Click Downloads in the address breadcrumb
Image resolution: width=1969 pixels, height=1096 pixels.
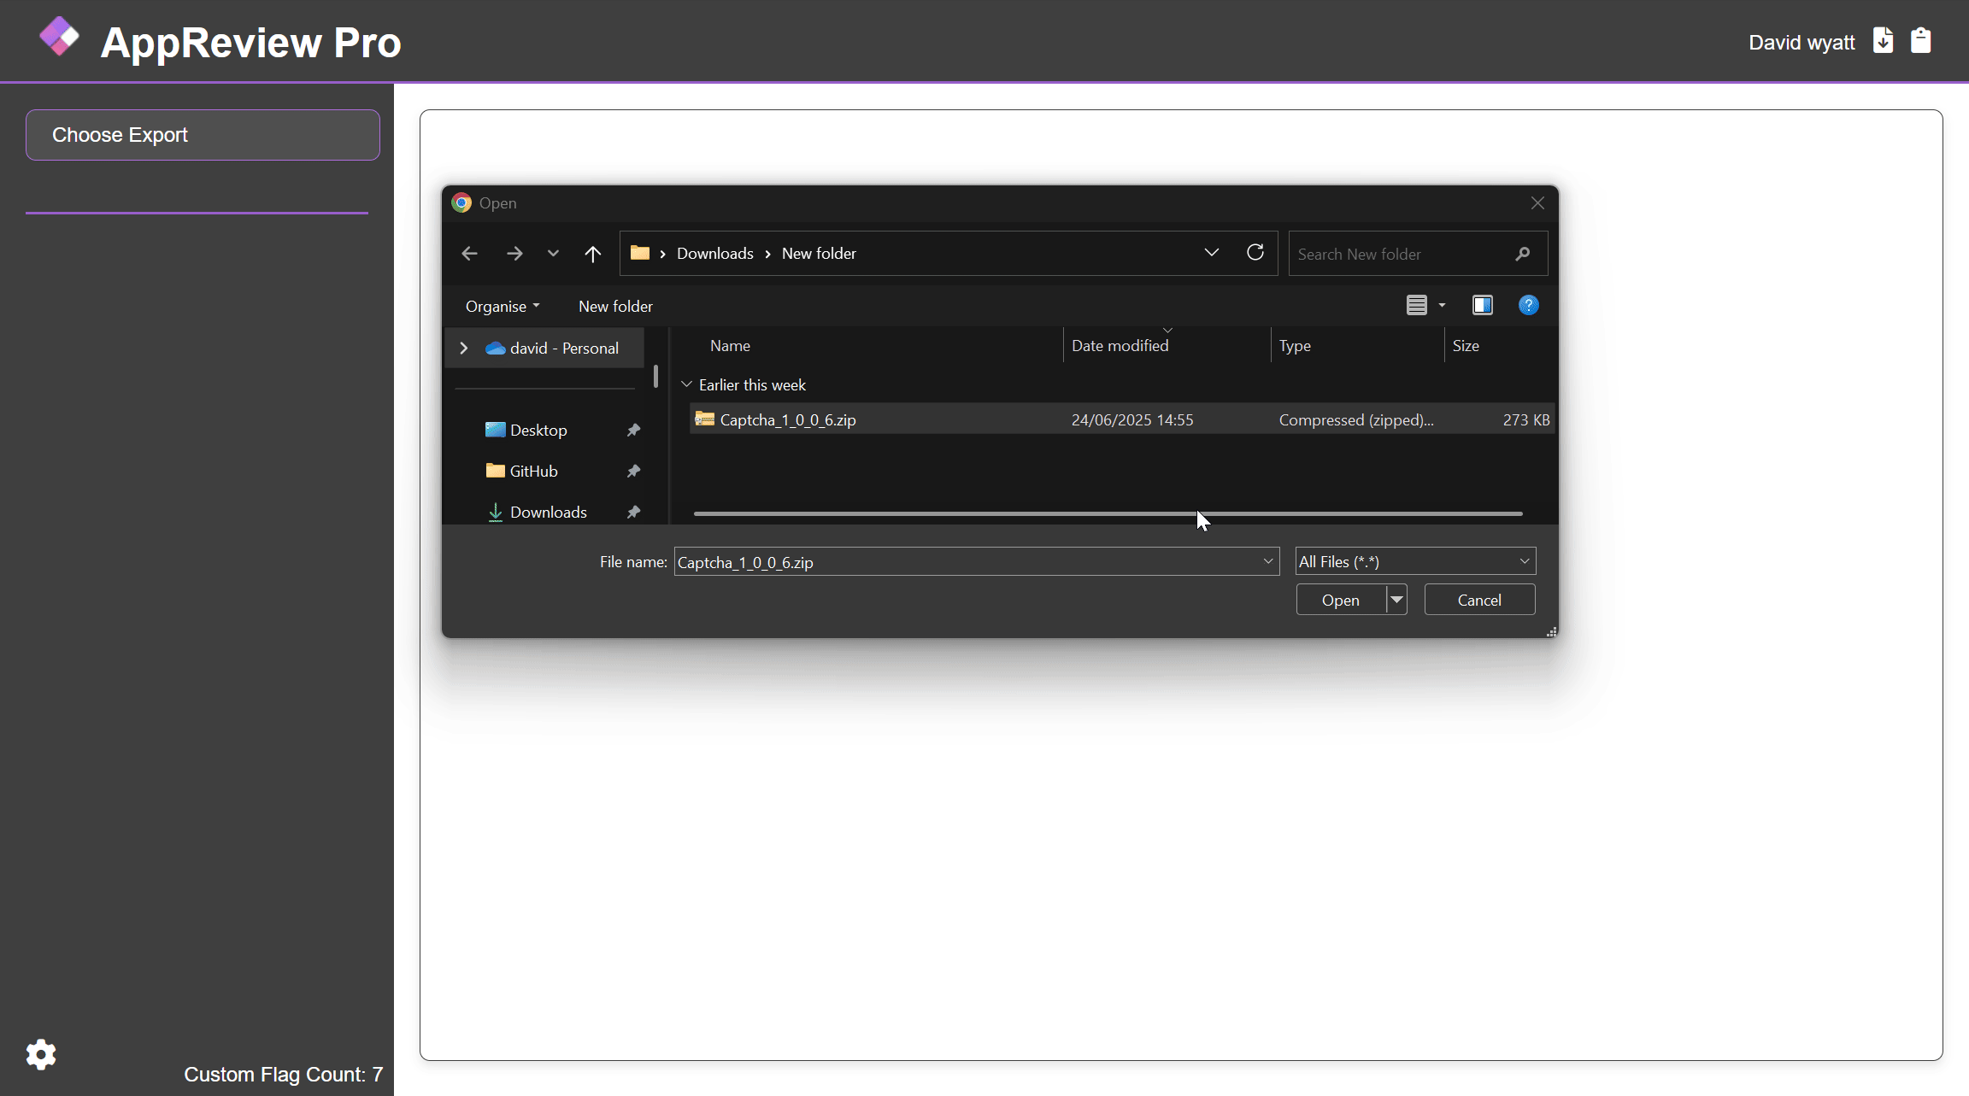pyautogui.click(x=714, y=254)
